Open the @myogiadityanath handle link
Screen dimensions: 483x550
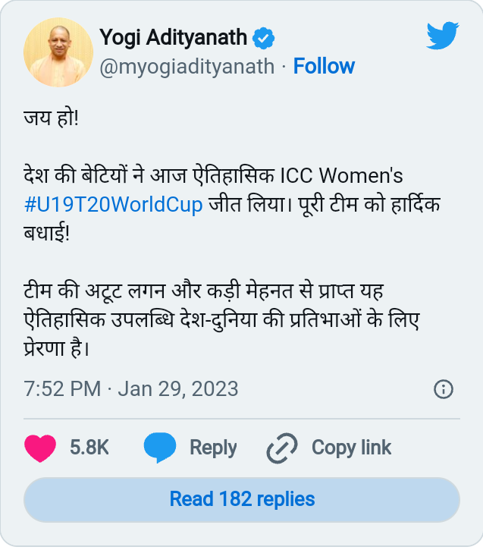pos(187,66)
